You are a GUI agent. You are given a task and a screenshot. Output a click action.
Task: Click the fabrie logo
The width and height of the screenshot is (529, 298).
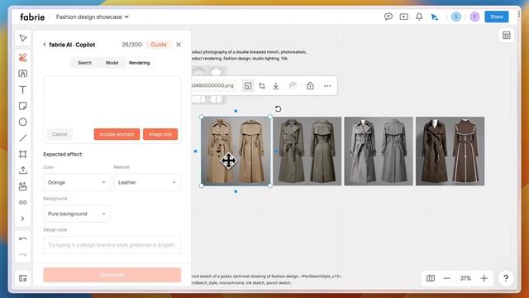point(32,17)
